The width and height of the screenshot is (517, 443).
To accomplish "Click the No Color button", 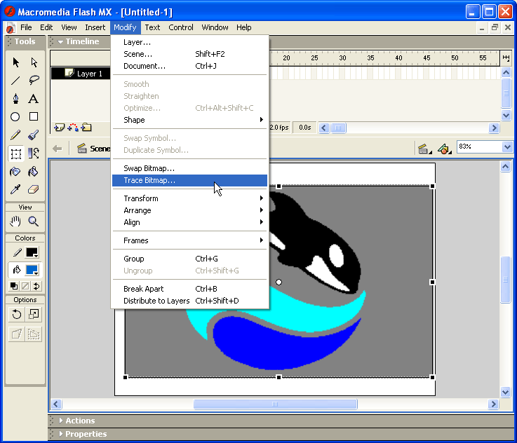I will pyautogui.click(x=25, y=286).
